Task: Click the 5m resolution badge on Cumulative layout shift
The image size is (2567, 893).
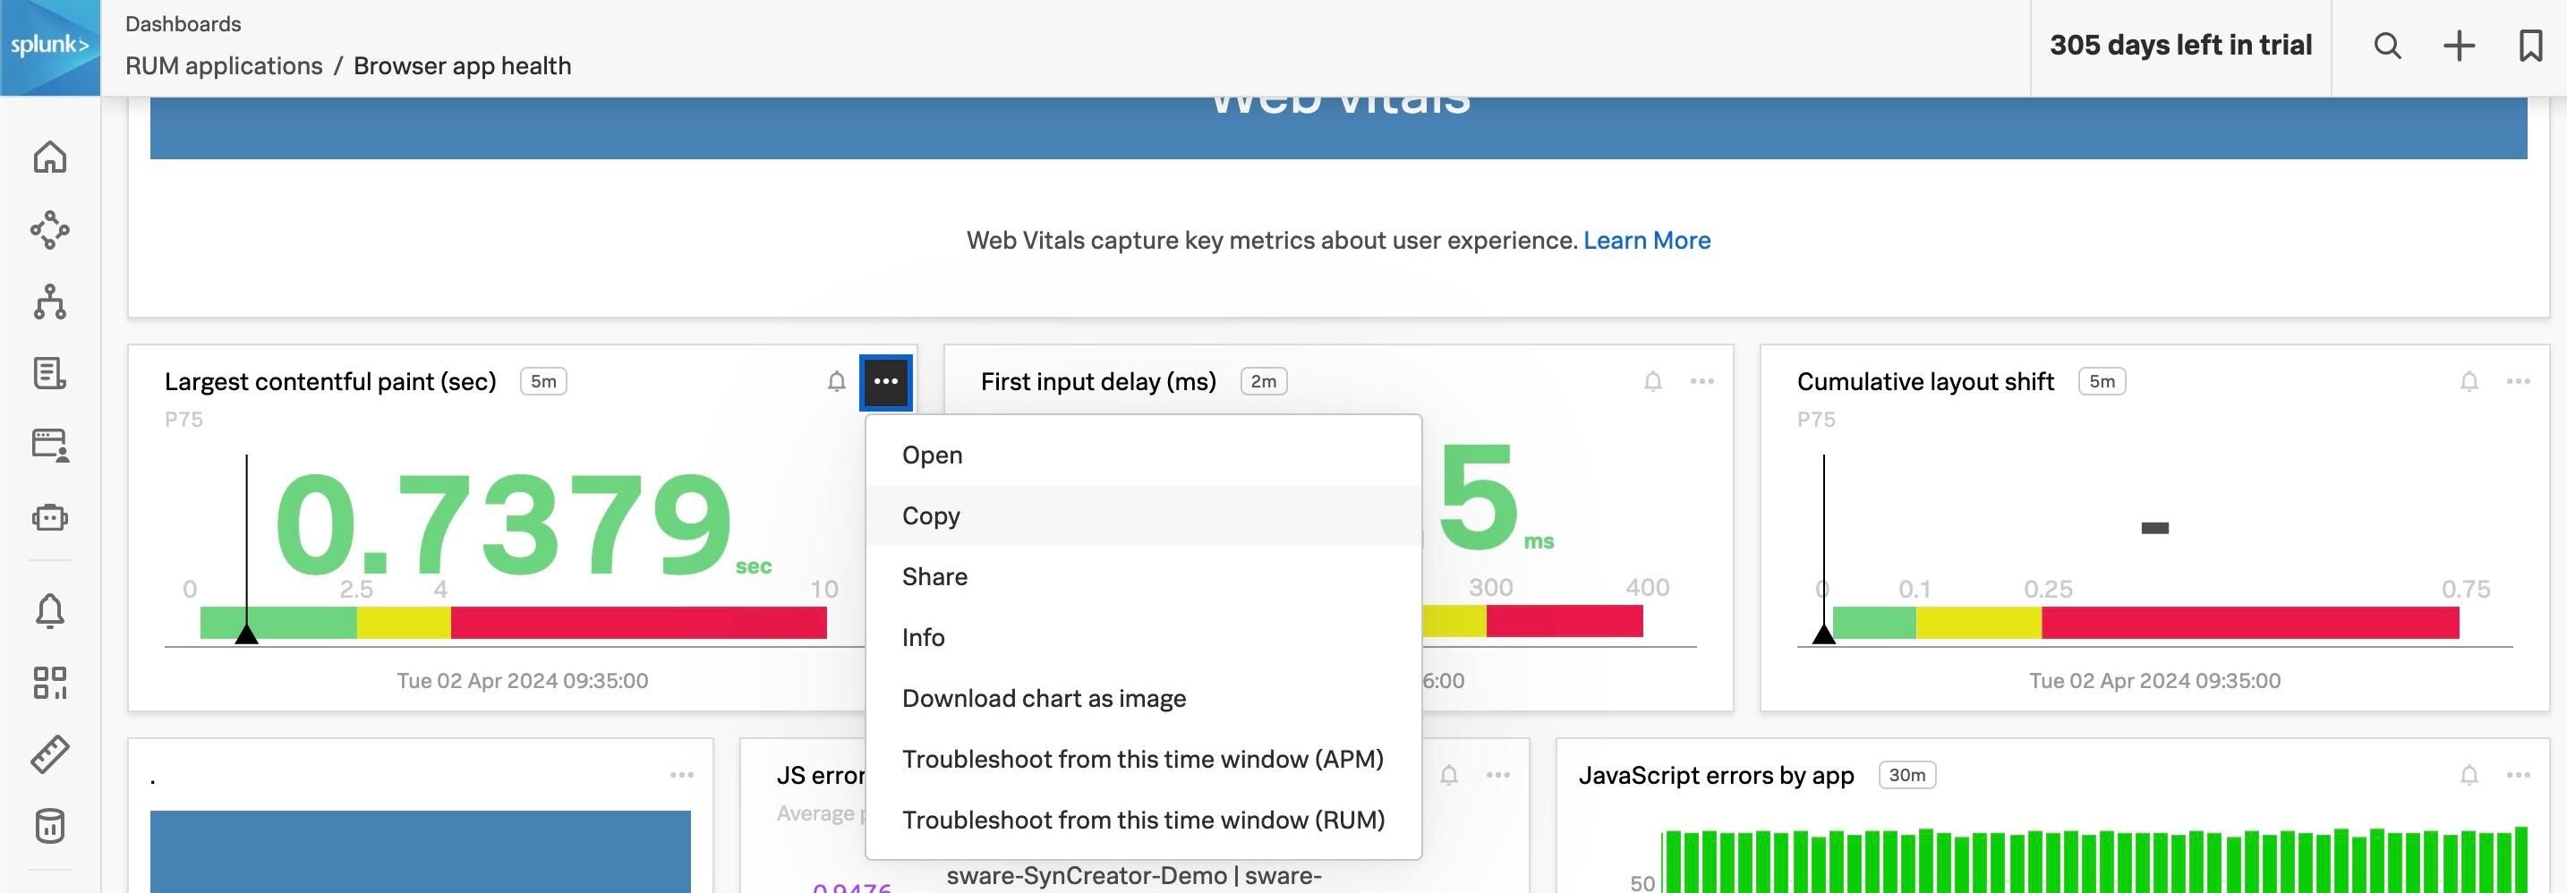Action: (x=2102, y=382)
